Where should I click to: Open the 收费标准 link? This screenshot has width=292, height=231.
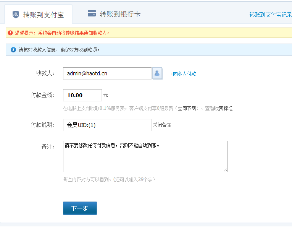[x=223, y=108]
